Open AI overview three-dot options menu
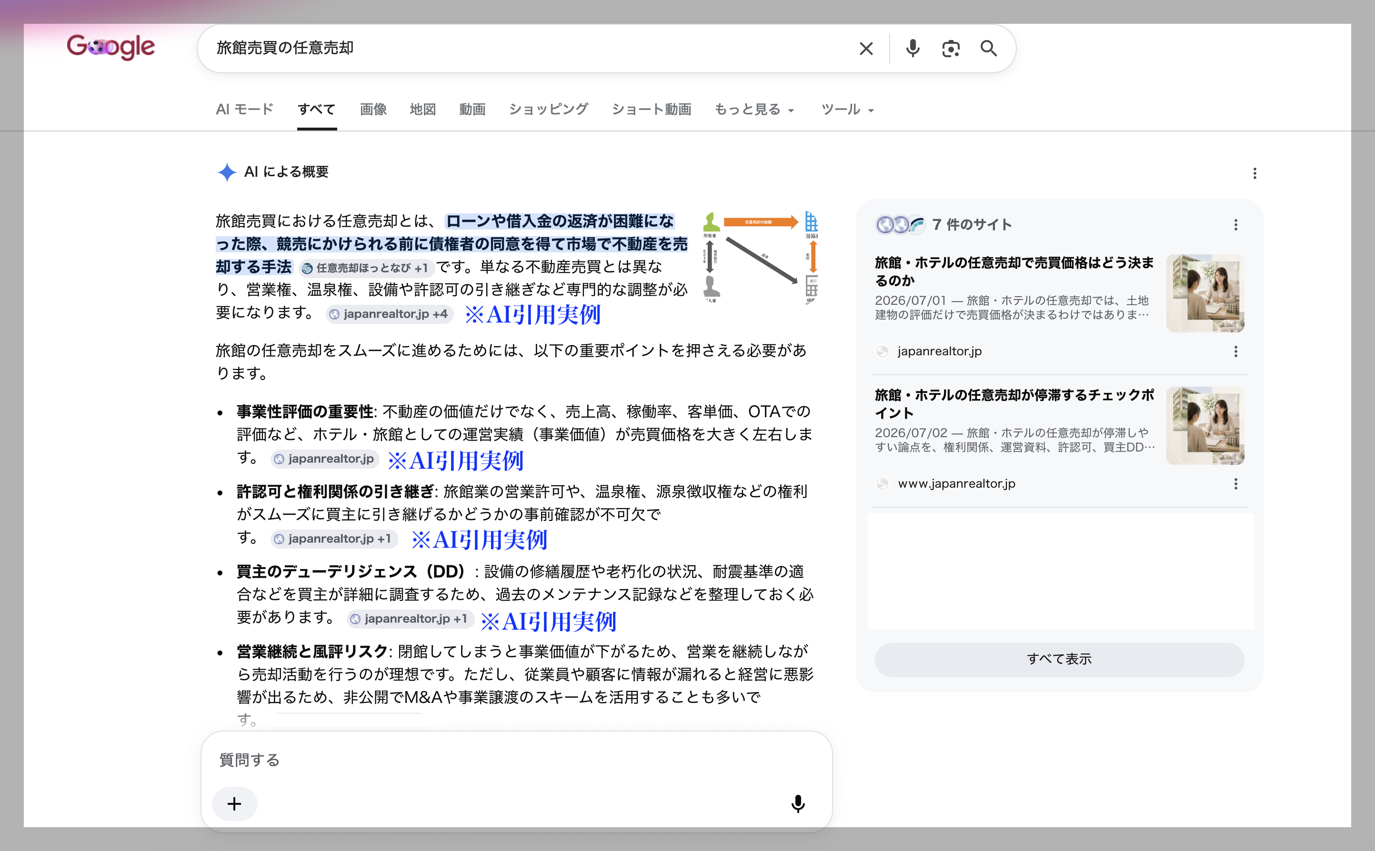Image resolution: width=1375 pixels, height=851 pixels. [1255, 173]
